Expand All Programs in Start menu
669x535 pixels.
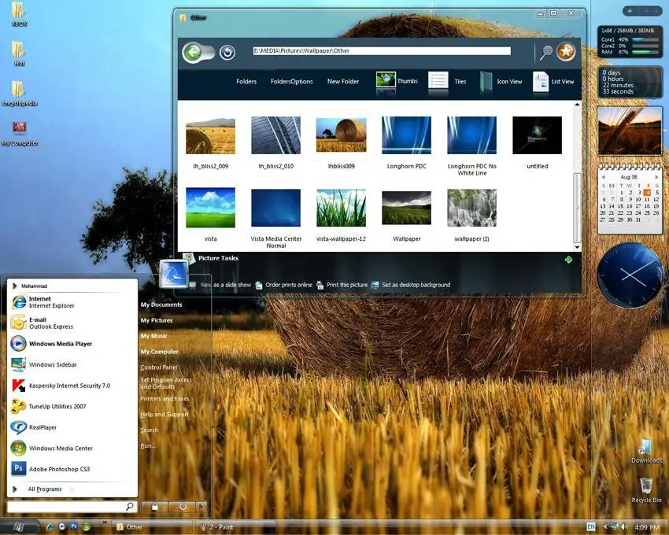(44, 489)
